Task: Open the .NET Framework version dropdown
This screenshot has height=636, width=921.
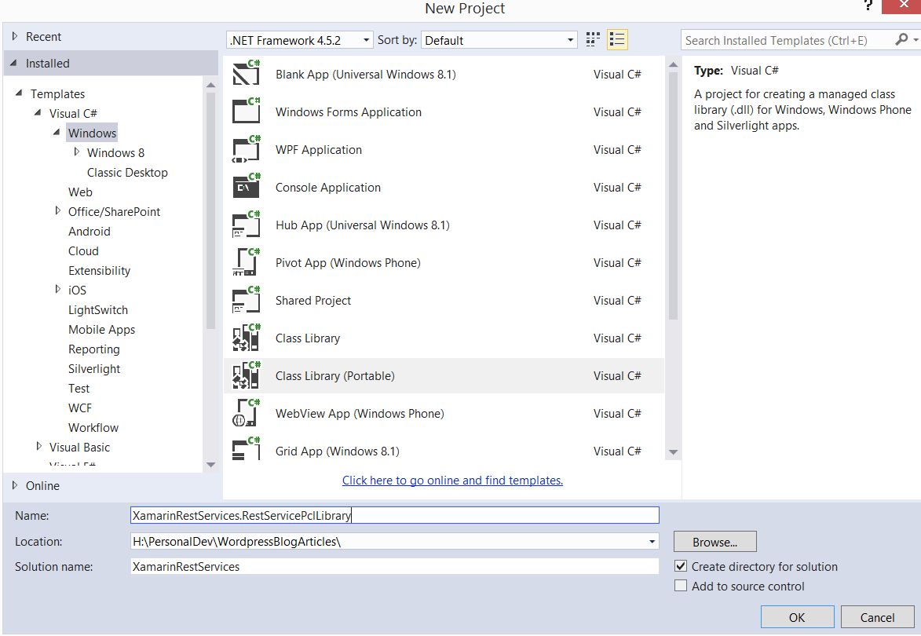Action: (300, 40)
